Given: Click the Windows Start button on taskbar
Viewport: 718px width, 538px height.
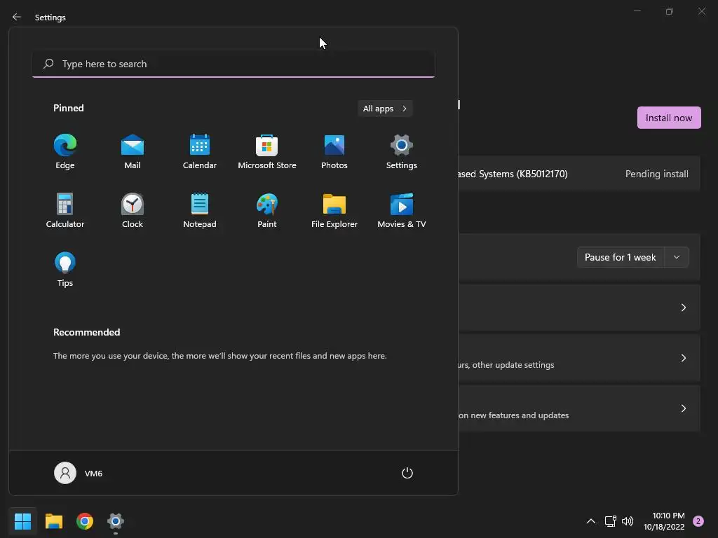Looking at the screenshot, I should (22, 521).
